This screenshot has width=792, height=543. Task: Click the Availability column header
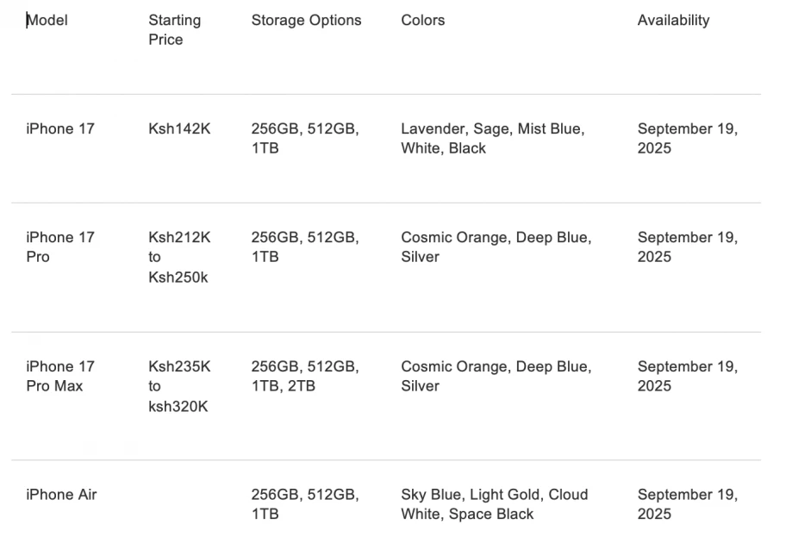(673, 20)
